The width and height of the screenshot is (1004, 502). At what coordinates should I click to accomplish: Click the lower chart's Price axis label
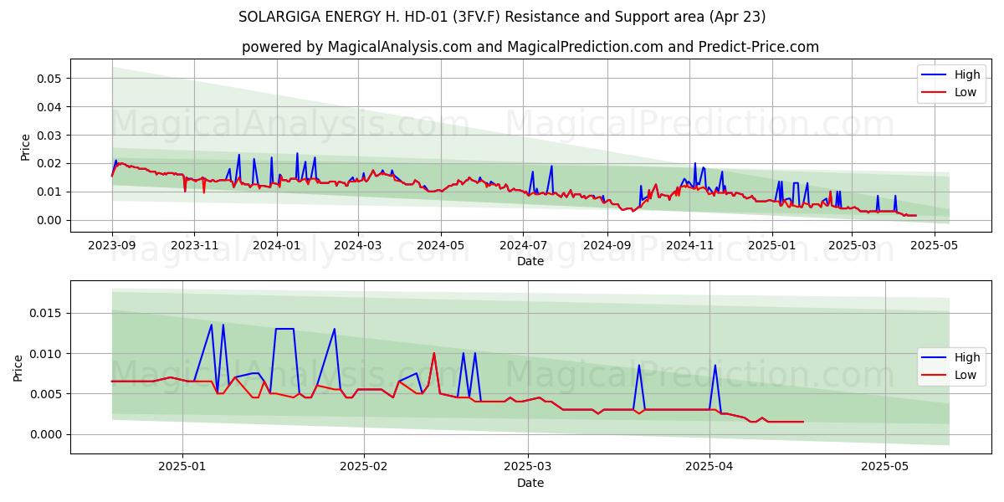click(x=18, y=367)
